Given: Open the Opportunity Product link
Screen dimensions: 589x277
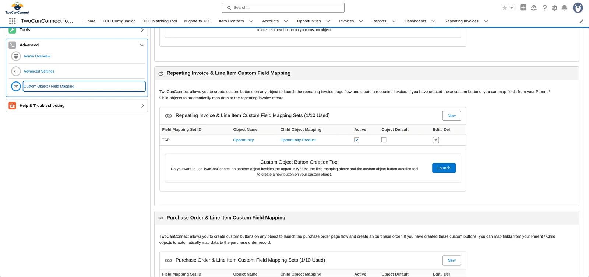Looking at the screenshot, I should [x=298, y=140].
